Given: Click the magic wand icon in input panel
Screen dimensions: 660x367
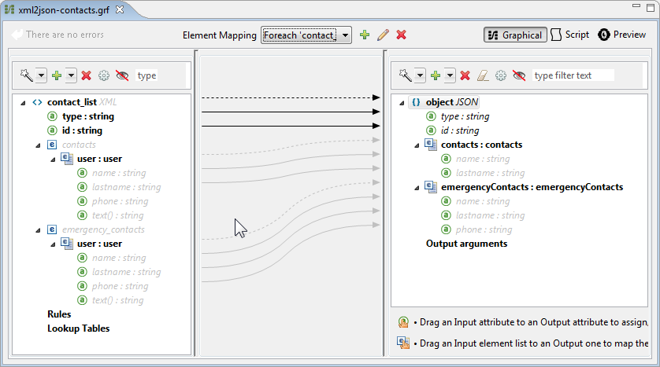Looking at the screenshot, I should [26, 75].
